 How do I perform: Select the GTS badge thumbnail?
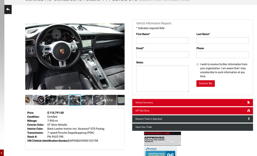[x=111, y=100]
